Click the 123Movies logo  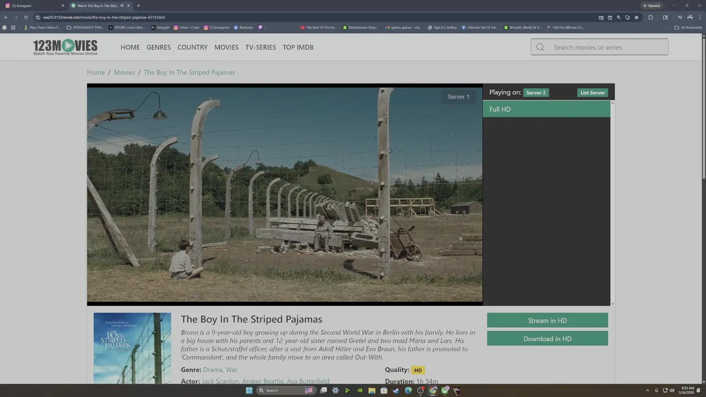click(65, 47)
